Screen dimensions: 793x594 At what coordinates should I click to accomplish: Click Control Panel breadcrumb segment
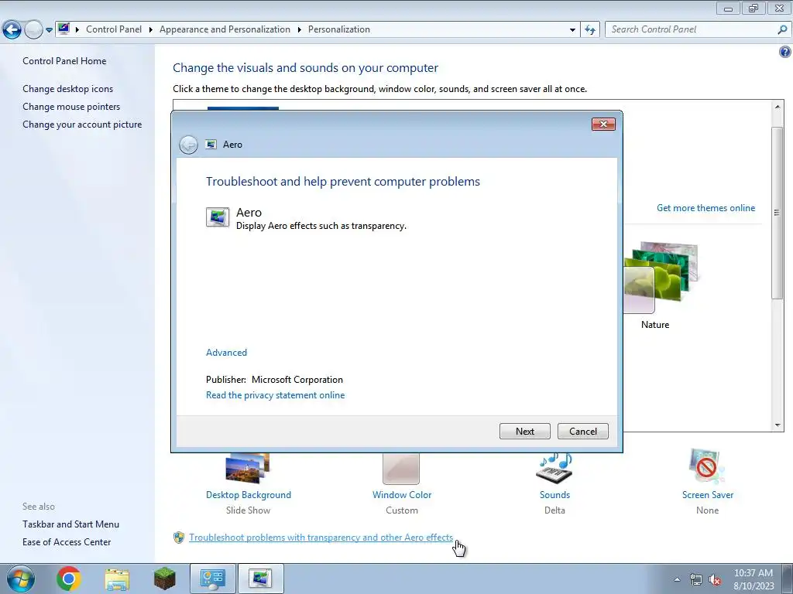tap(114, 29)
